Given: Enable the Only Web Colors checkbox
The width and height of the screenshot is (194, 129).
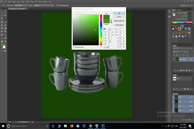Looking at the screenshot, I should pos(73,47).
